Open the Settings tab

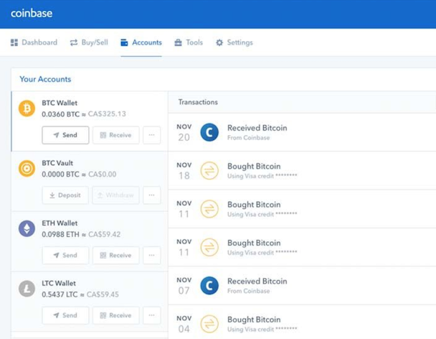click(234, 42)
